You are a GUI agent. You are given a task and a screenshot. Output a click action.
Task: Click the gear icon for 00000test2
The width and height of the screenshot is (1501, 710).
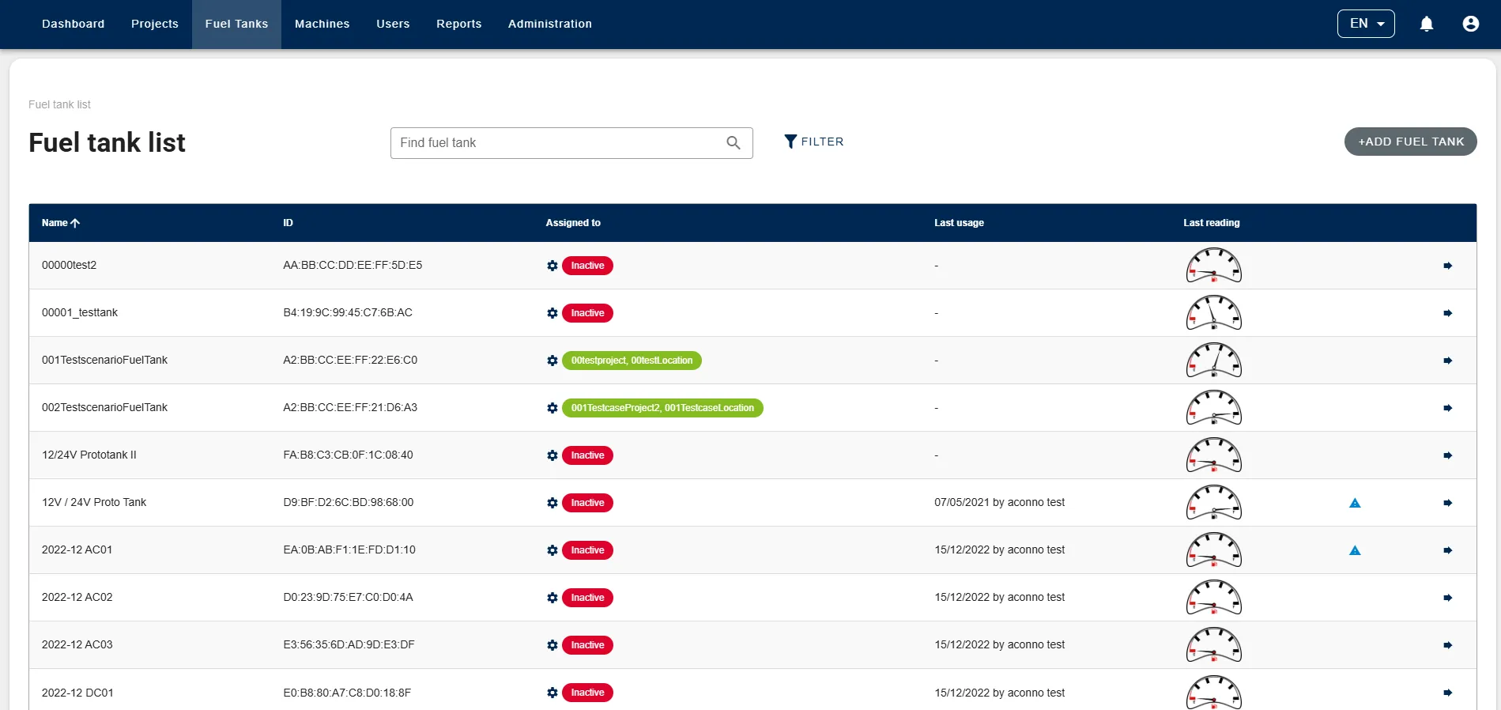click(553, 266)
